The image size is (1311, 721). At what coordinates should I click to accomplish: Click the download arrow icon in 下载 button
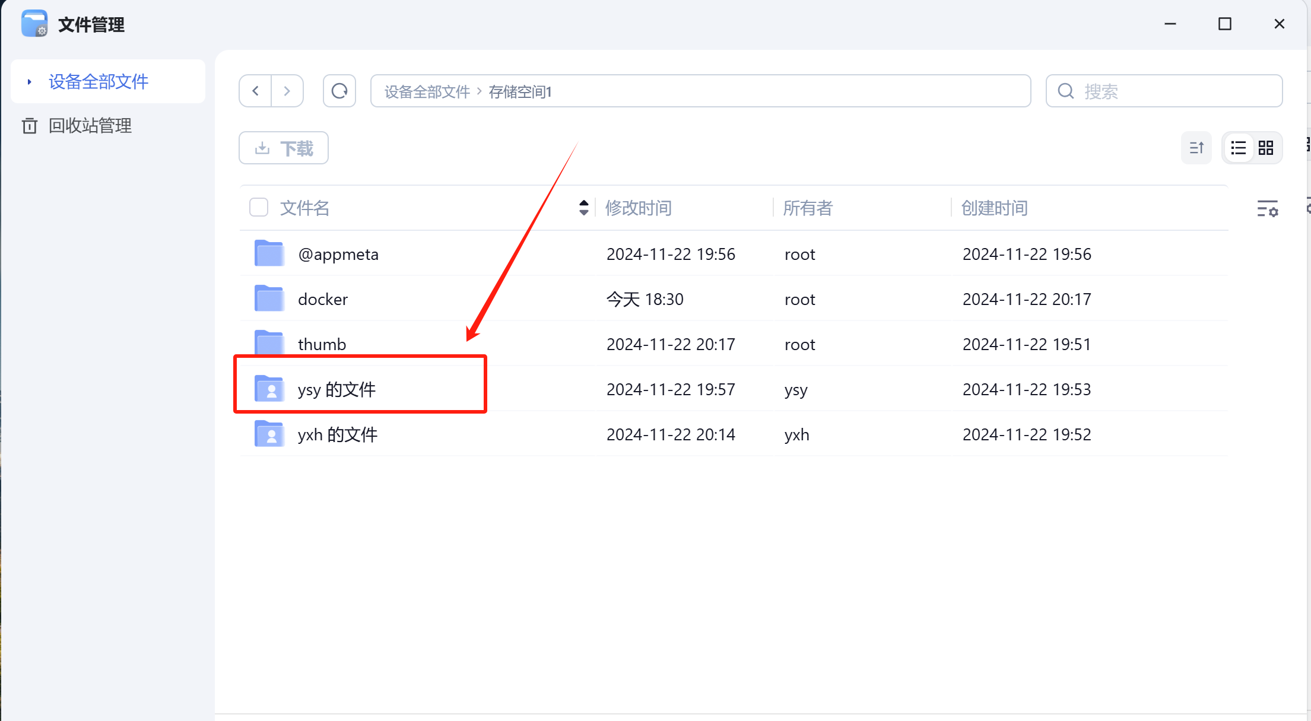point(262,148)
